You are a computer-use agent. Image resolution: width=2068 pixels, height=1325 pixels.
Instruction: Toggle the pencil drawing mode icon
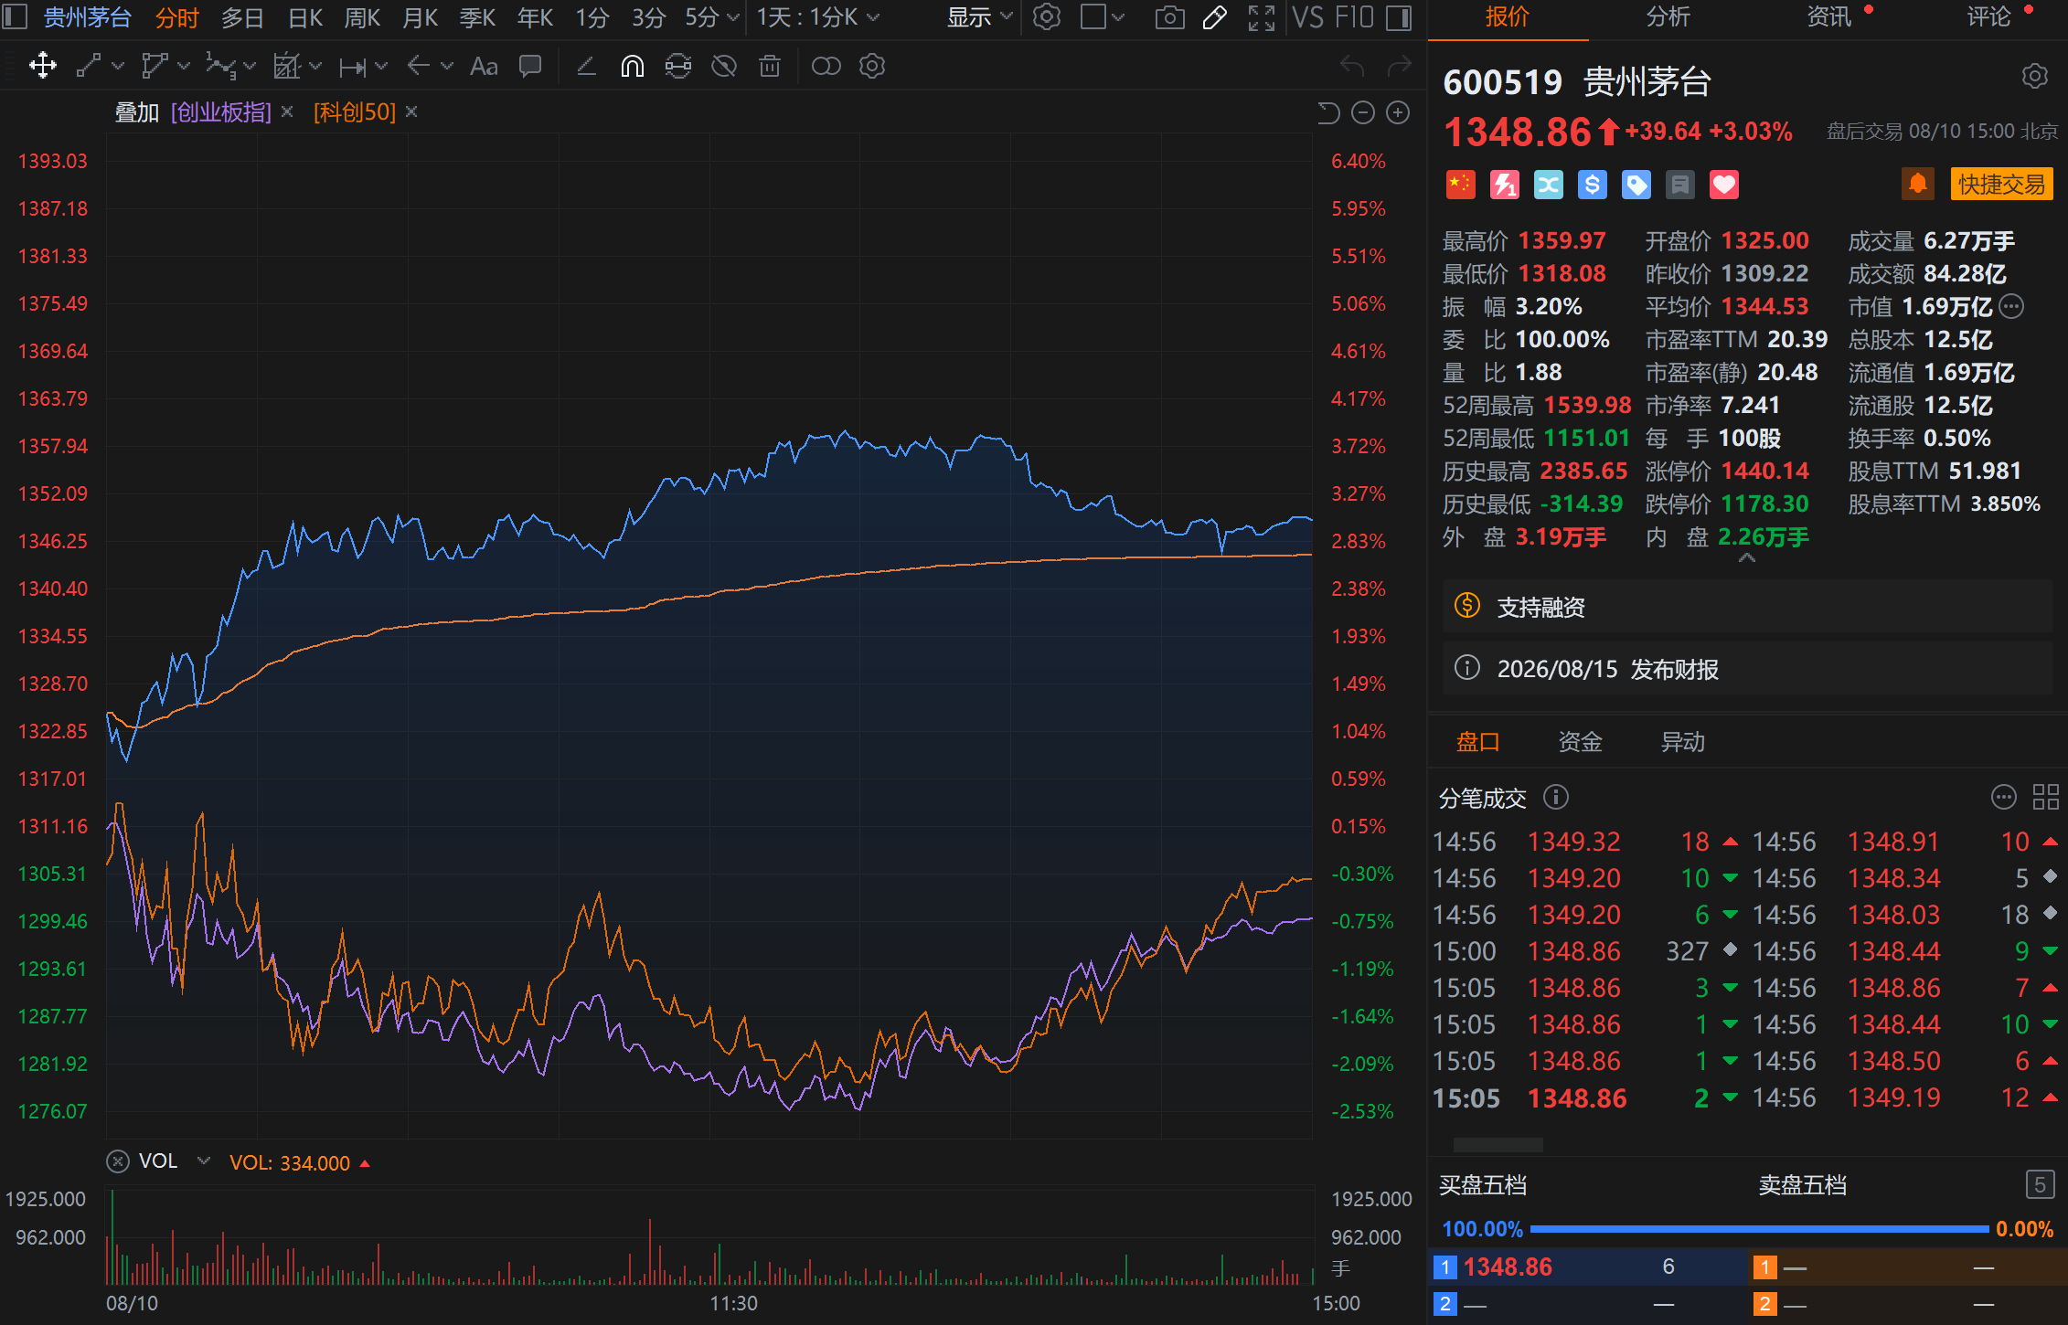point(1215,17)
